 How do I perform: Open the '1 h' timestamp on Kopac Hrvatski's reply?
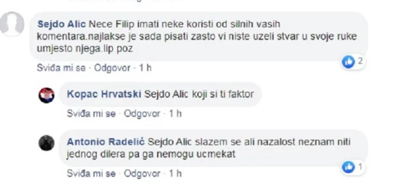pos(175,114)
